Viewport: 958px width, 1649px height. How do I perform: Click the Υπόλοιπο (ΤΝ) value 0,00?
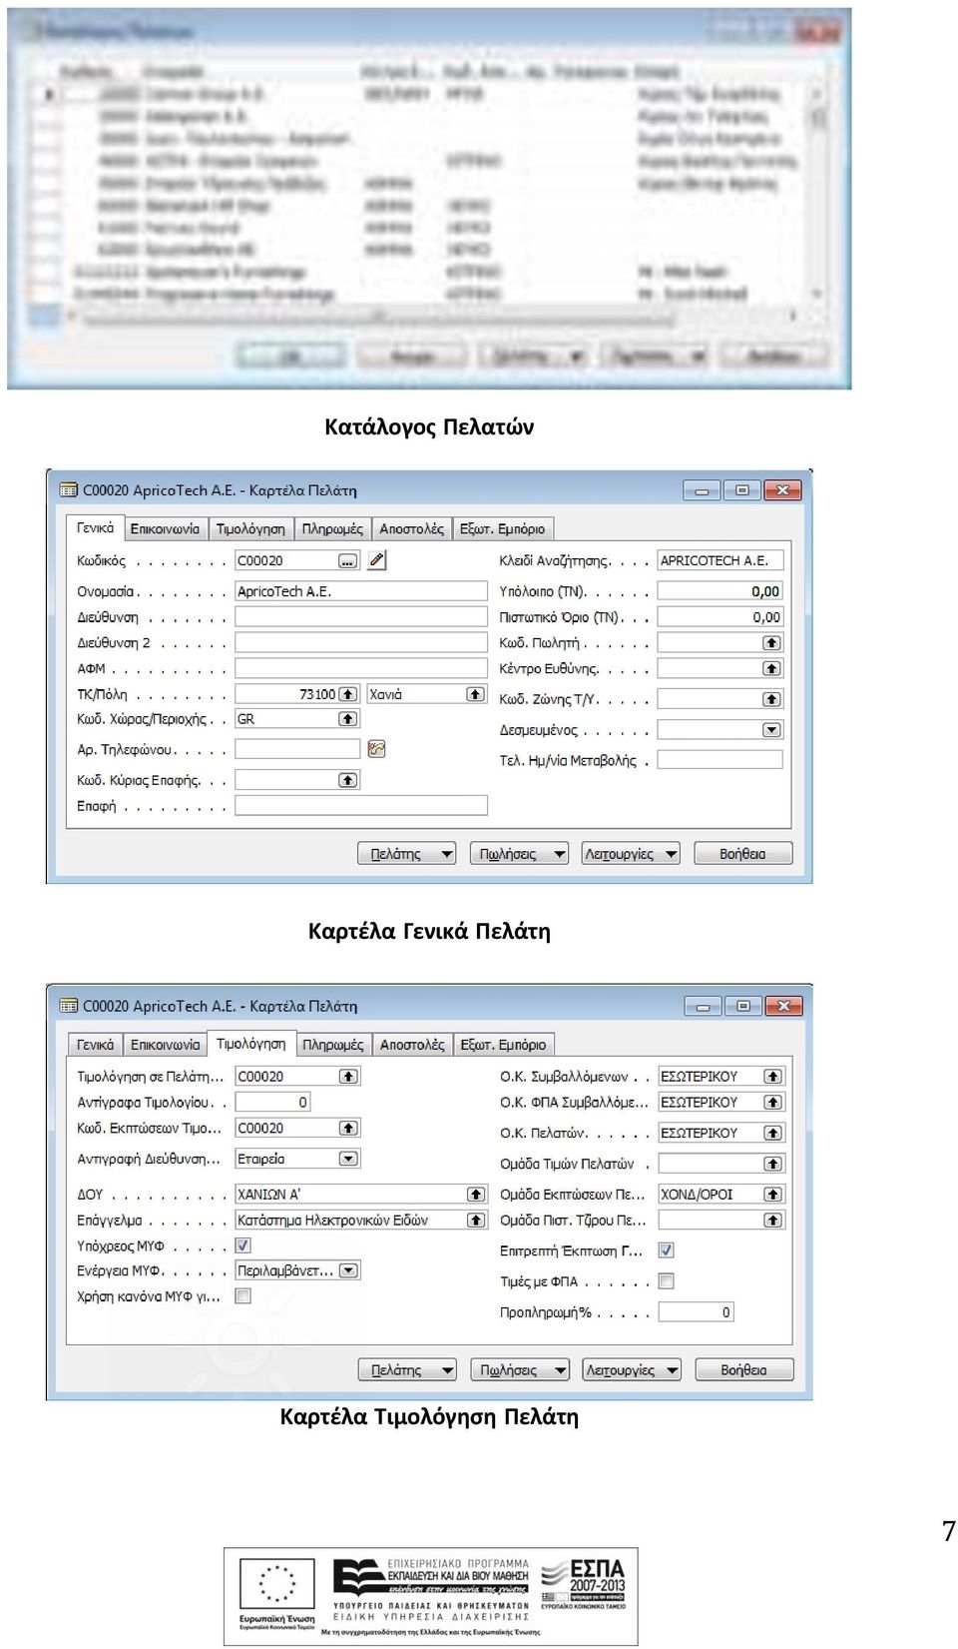pyautogui.click(x=765, y=592)
